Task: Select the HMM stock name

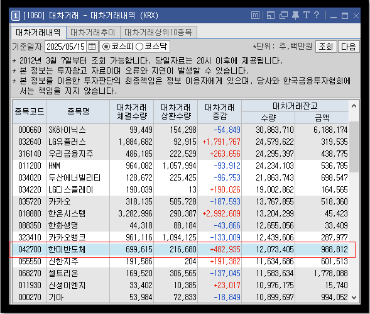Action: point(54,165)
